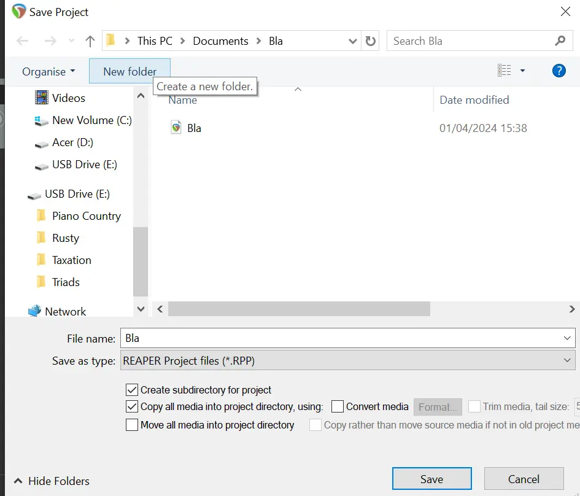580x496 pixels.
Task: Enable Move all media into project directory
Action: click(x=132, y=425)
